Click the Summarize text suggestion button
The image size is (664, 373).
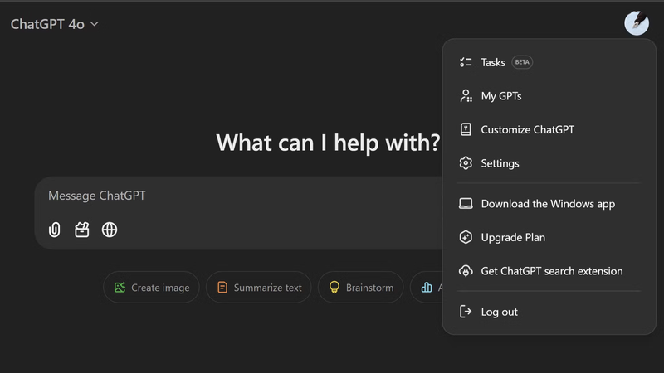click(x=259, y=288)
